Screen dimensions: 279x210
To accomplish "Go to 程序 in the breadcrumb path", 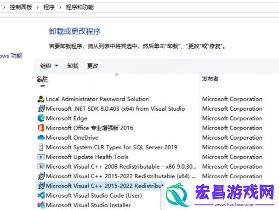I will point(49,7).
